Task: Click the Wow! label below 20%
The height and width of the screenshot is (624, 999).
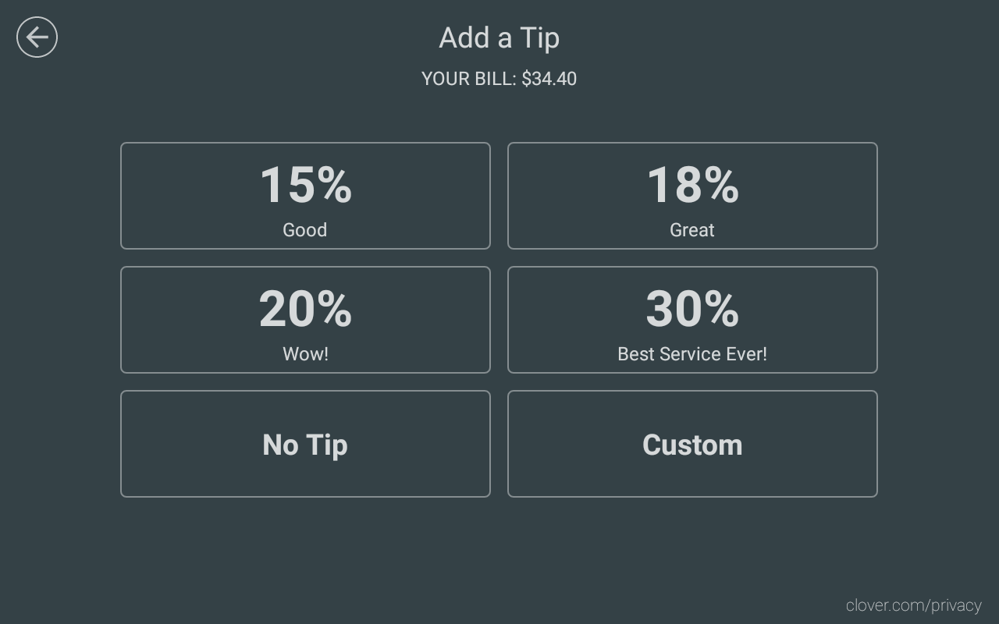Action: pyautogui.click(x=305, y=353)
